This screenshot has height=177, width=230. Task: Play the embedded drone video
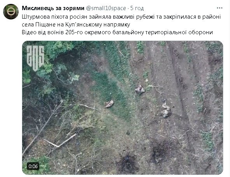click(x=123, y=108)
